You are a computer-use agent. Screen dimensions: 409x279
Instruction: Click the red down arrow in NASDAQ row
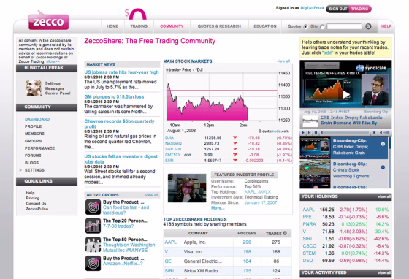tap(235, 143)
